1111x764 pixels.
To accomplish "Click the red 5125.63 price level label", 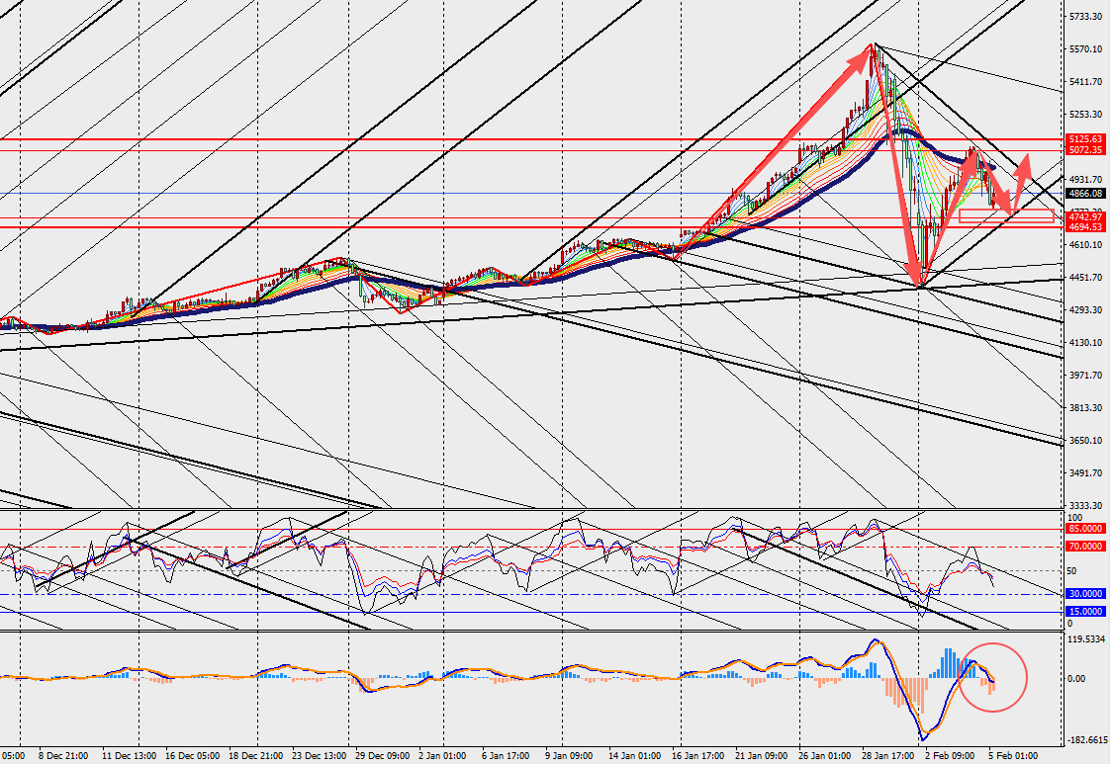I will [1085, 139].
